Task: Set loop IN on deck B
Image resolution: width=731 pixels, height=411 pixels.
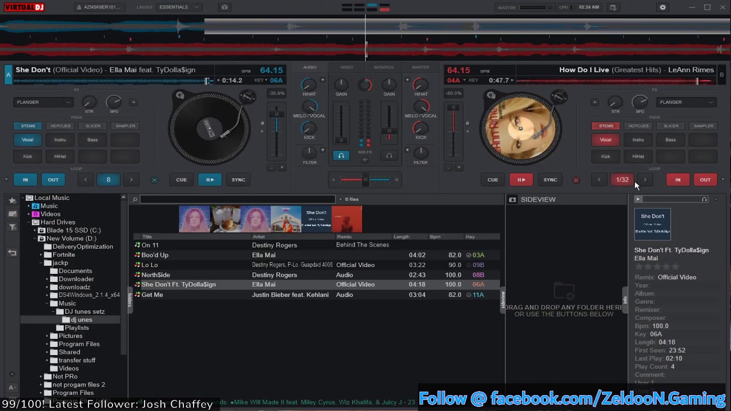Action: coord(678,180)
